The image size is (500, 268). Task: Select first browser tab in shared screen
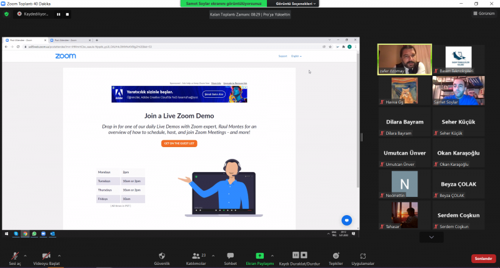coord(26,41)
